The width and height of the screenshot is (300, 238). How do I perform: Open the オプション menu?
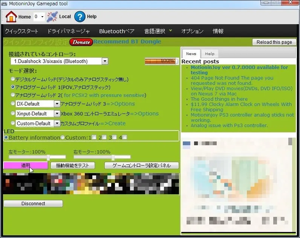click(x=192, y=31)
